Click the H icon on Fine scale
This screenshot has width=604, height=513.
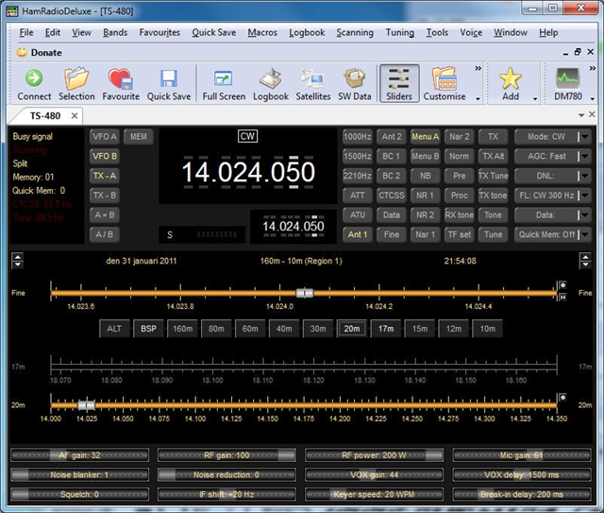pyautogui.click(x=562, y=297)
